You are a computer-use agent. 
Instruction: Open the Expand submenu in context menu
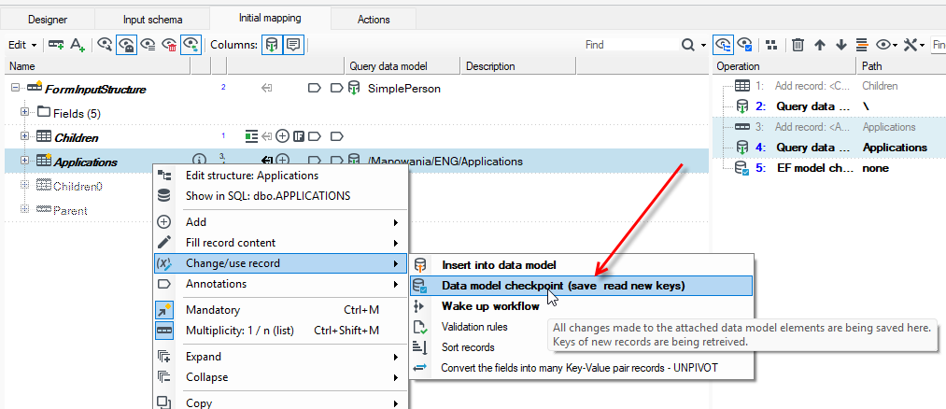pyautogui.click(x=280, y=357)
